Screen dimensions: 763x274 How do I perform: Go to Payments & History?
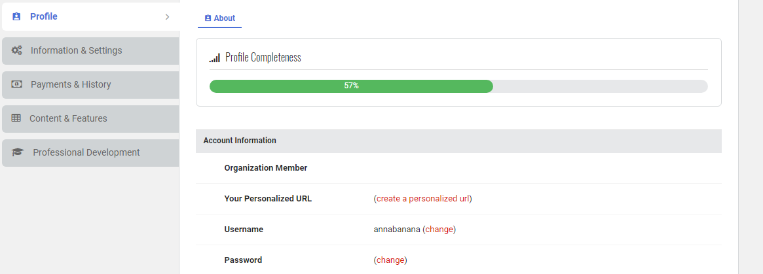pos(71,84)
